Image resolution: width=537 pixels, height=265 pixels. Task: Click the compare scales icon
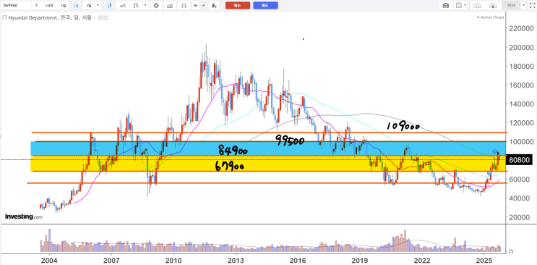click(184, 6)
